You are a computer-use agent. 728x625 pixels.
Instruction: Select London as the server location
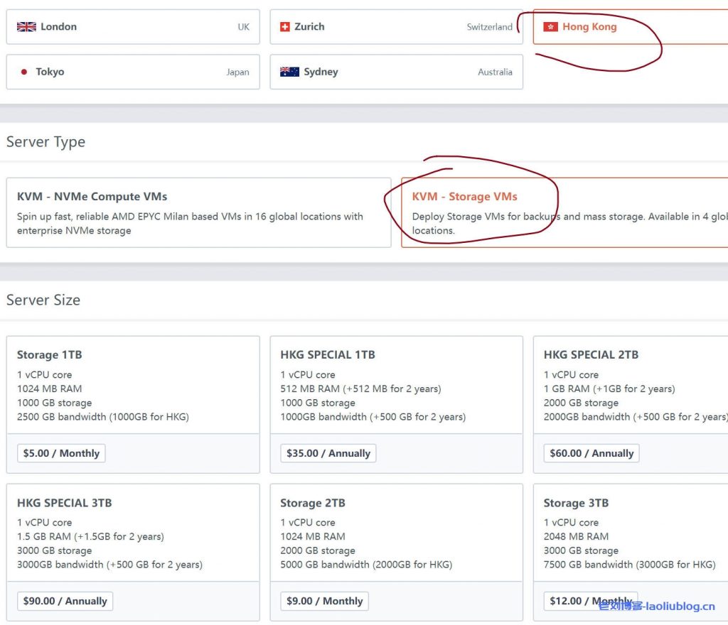(x=133, y=27)
